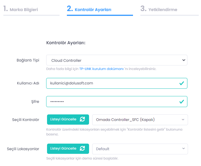The image size is (201, 166).
Task: Expand the Omada Controller_SFC (Kapalı) dropdown
Action: tap(136, 120)
